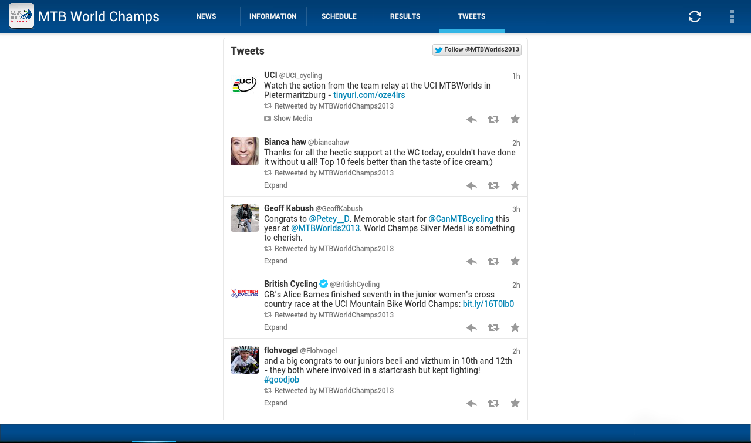Click the Bianca haw author name

[285, 142]
